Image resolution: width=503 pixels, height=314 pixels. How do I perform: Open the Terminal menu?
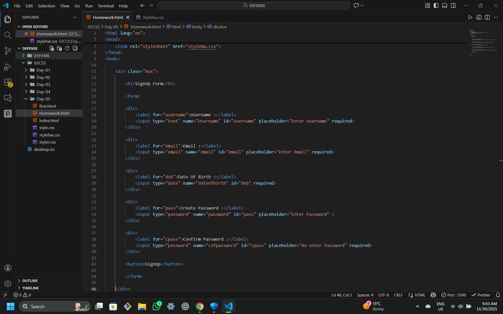pos(106,6)
